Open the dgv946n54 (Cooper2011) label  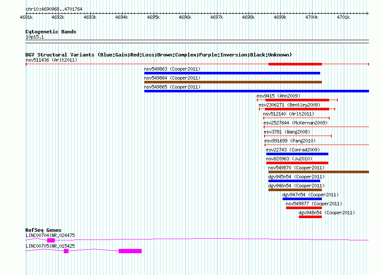296,186
